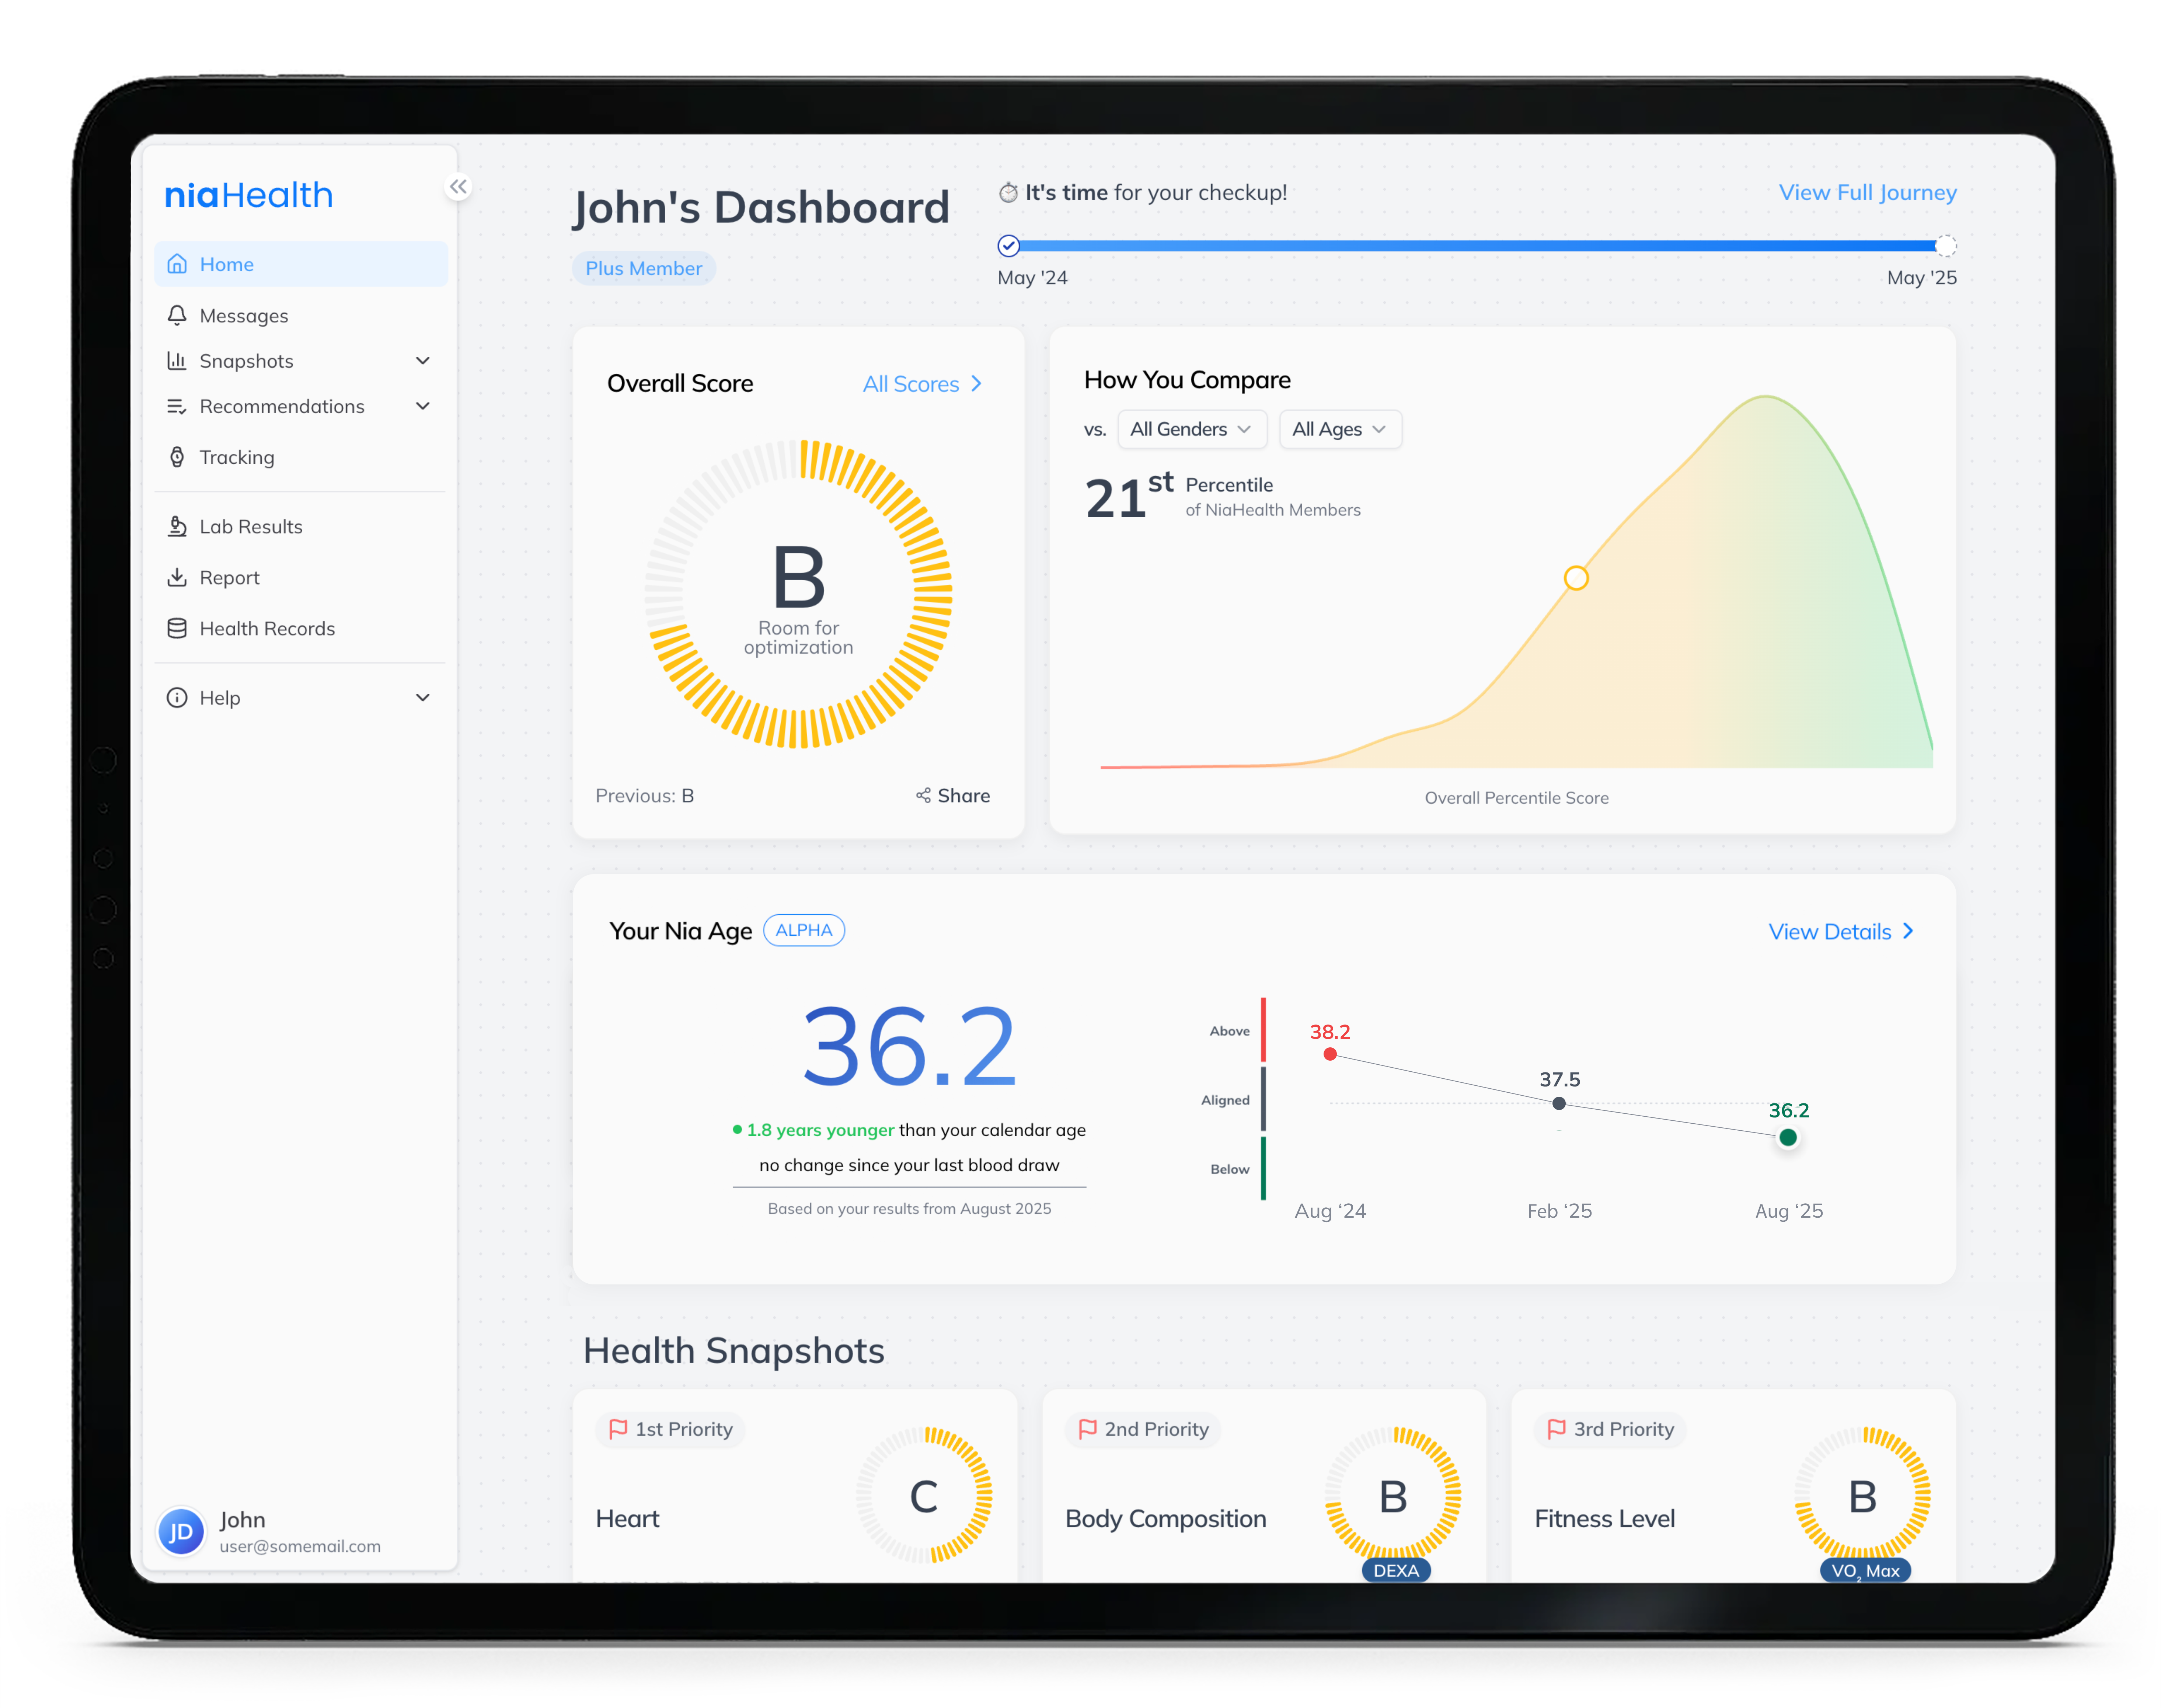
Task: Expand the Recommendations menu chevron
Action: (x=423, y=406)
